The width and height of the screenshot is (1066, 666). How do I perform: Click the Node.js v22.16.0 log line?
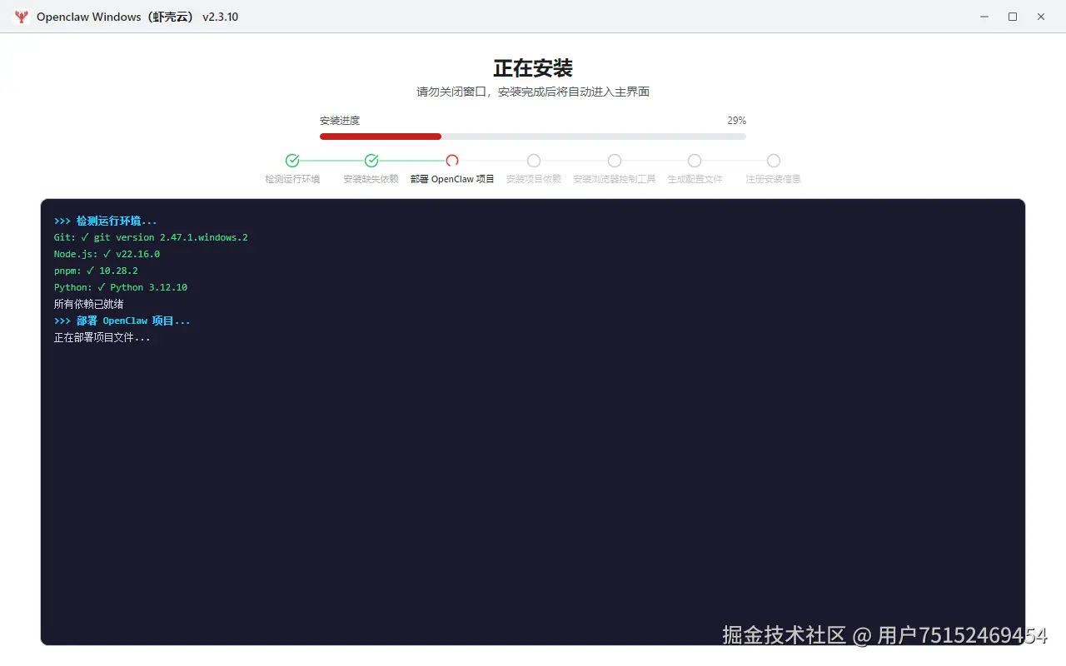pyautogui.click(x=107, y=254)
